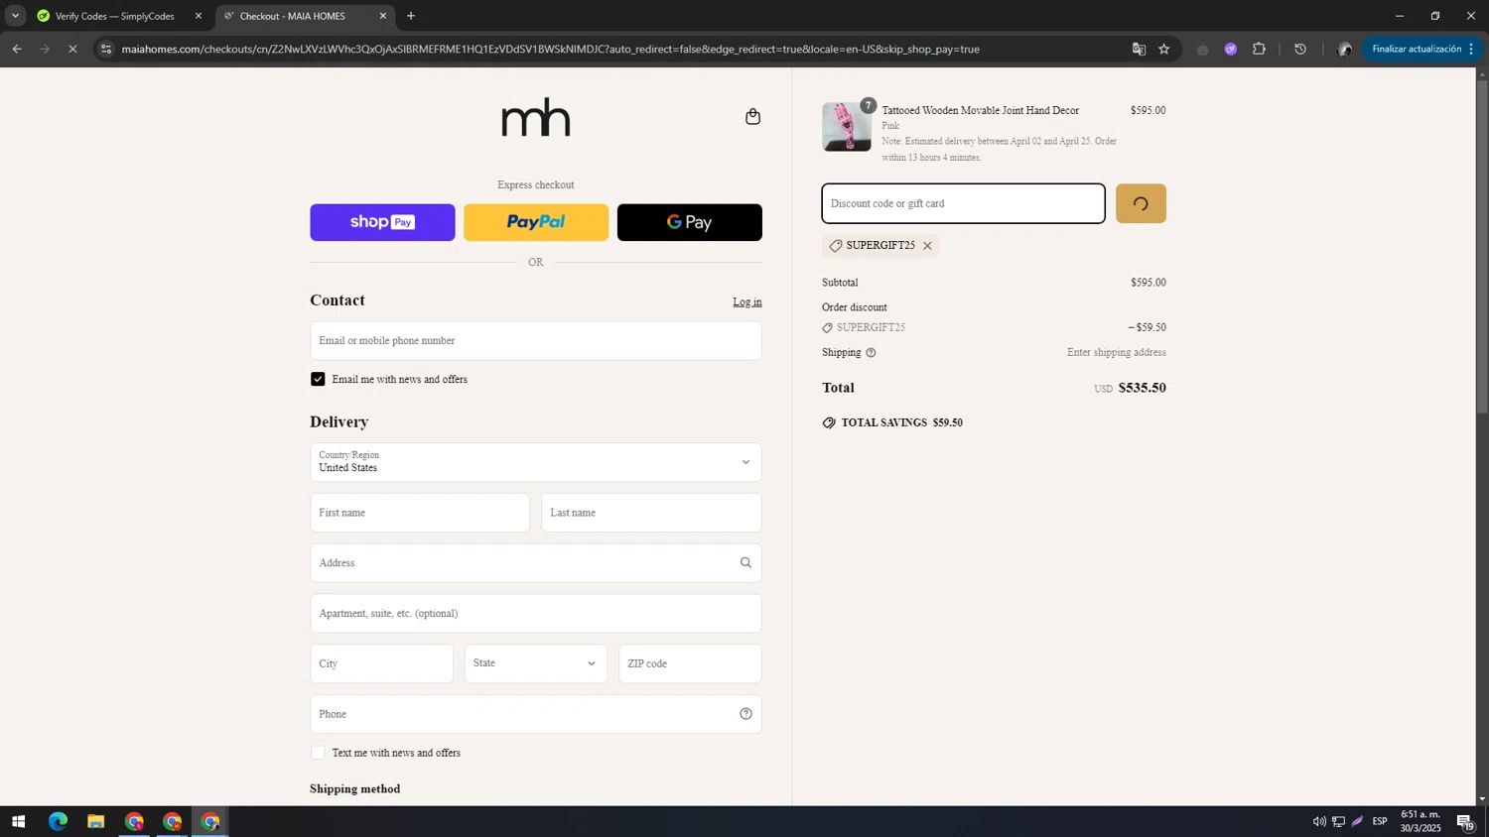Click the Phone input field
Screen dimensions: 1489x837
536,714
